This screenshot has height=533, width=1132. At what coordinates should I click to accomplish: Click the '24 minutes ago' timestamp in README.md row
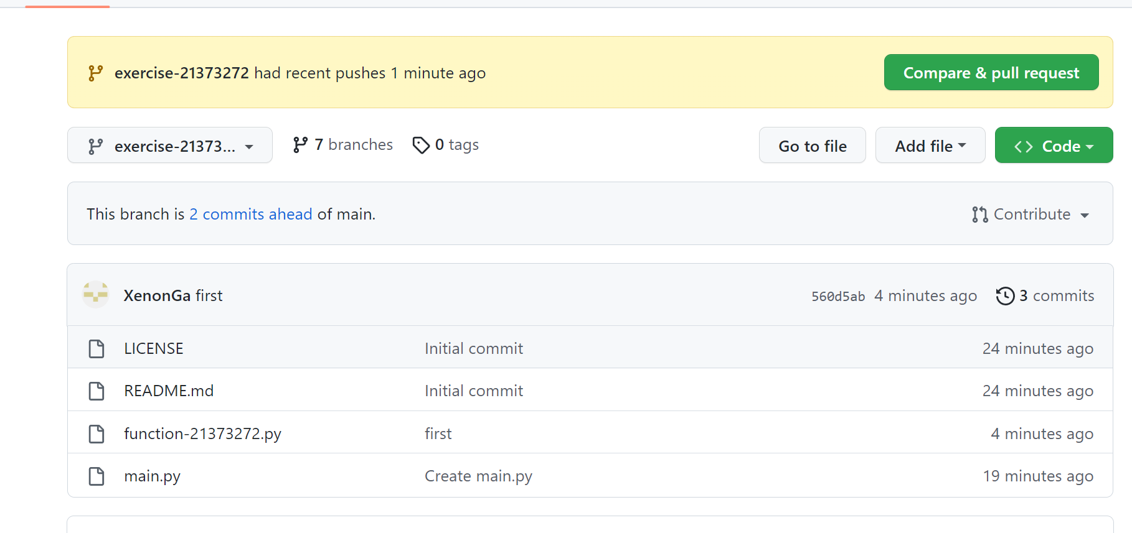[1038, 391]
